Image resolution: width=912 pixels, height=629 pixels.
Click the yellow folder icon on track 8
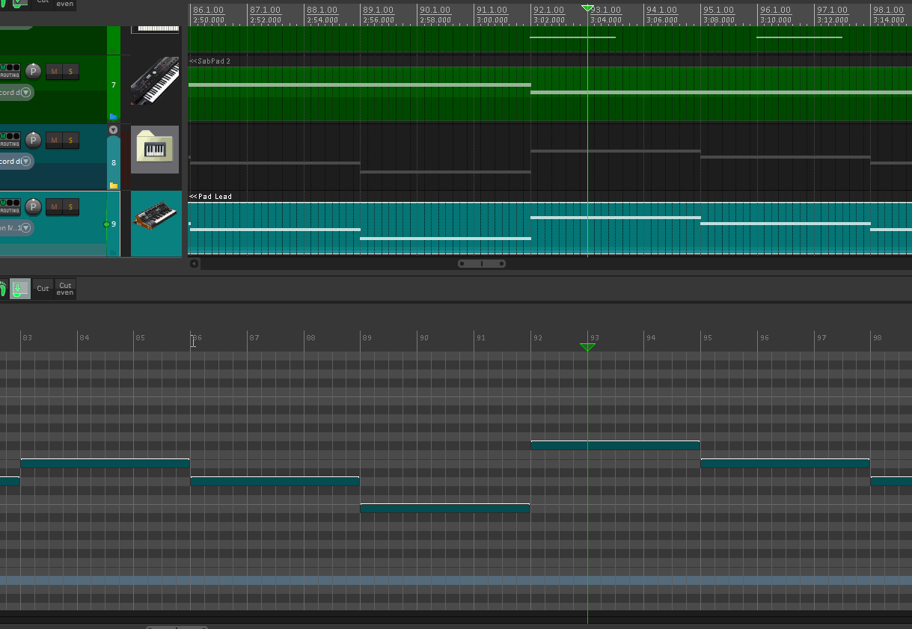pos(114,185)
